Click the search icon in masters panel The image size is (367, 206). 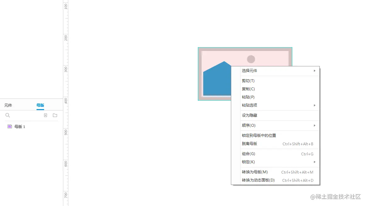[8, 115]
